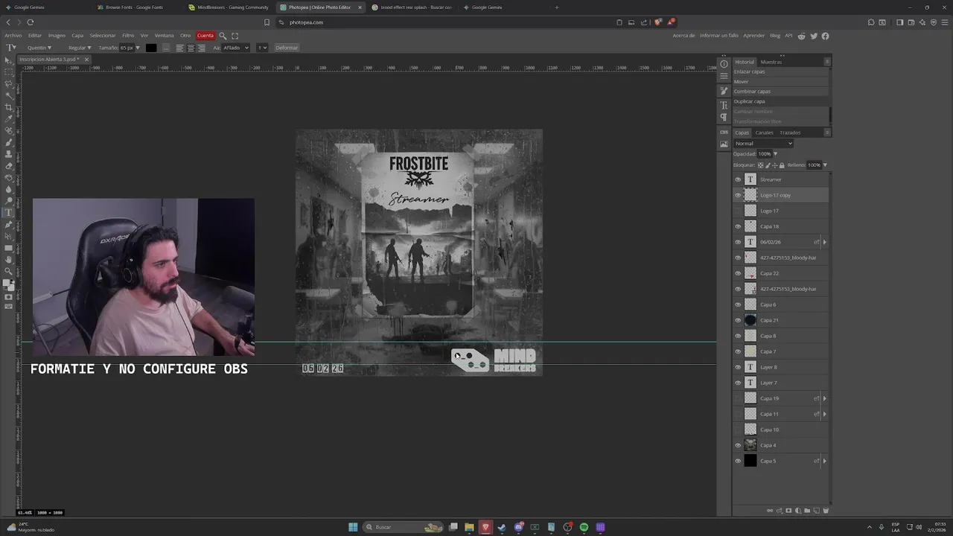Open the Character panel icon
Image resolution: width=953 pixels, height=536 pixels.
(724, 106)
